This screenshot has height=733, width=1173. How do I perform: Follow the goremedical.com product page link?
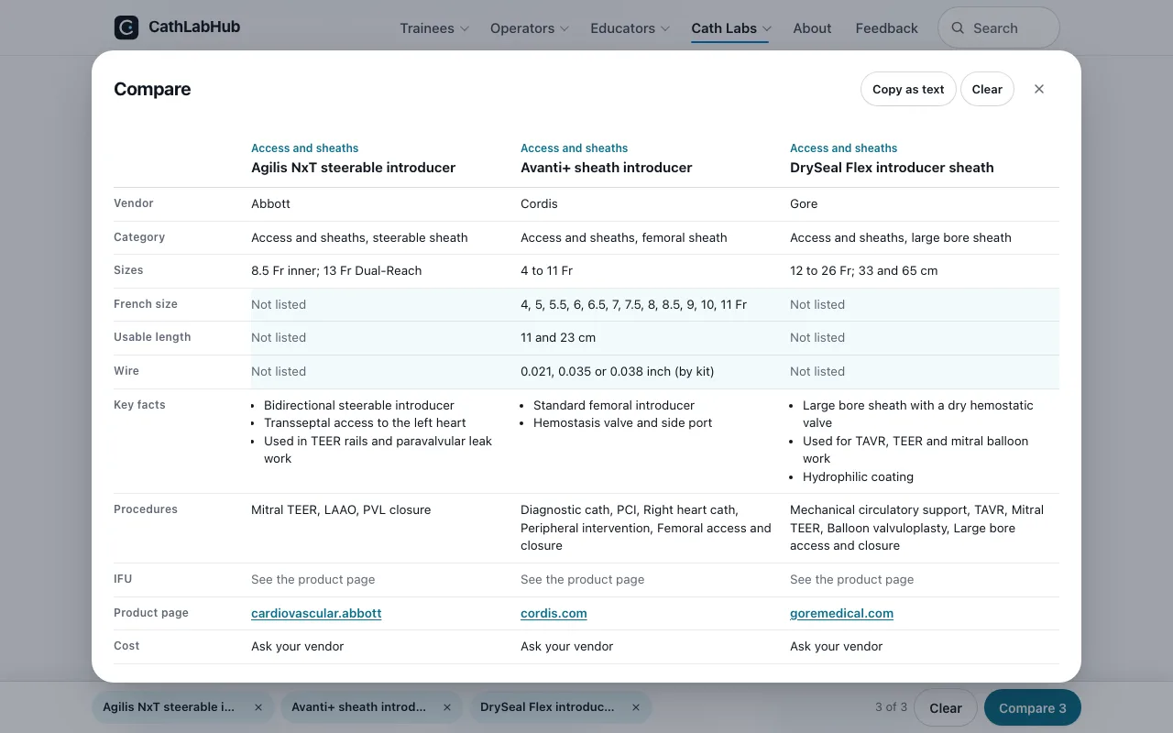pyautogui.click(x=841, y=613)
